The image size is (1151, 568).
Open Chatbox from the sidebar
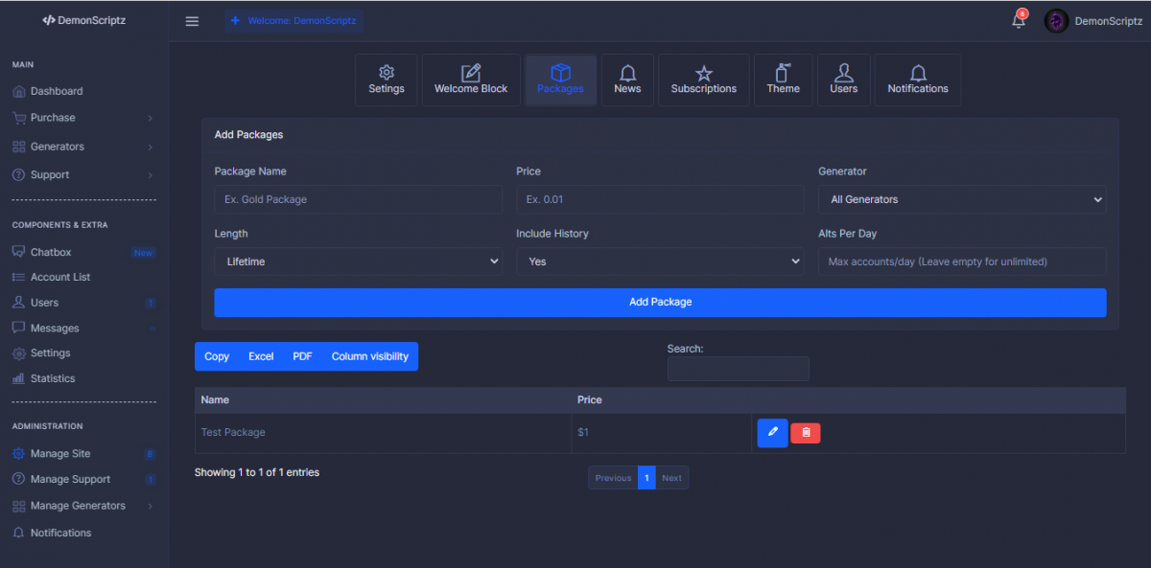(51, 252)
